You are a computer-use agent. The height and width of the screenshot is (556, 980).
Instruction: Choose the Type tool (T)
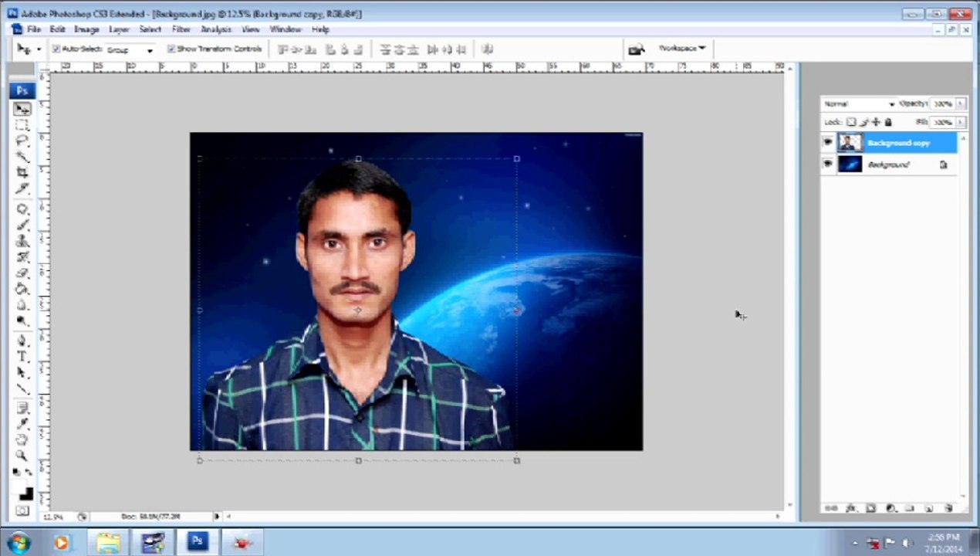pos(22,356)
